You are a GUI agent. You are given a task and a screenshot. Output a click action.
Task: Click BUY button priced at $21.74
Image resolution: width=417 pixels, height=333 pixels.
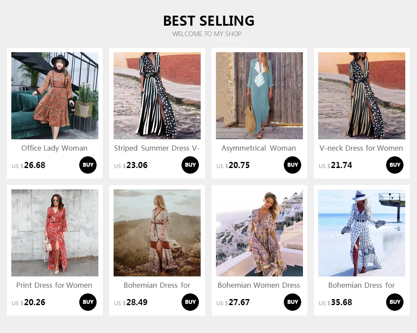(395, 165)
